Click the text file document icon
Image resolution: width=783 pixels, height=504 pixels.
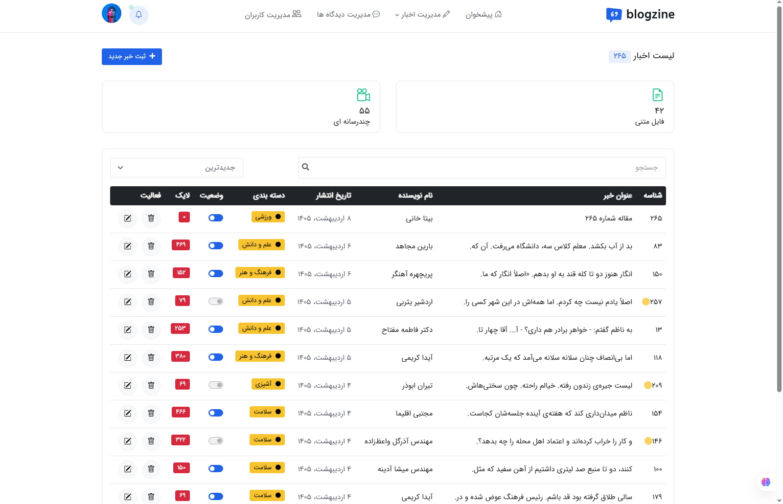tap(658, 95)
